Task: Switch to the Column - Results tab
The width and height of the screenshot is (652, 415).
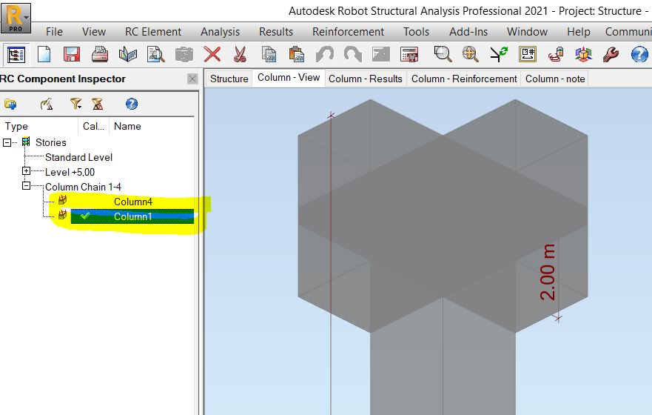Action: coord(366,79)
